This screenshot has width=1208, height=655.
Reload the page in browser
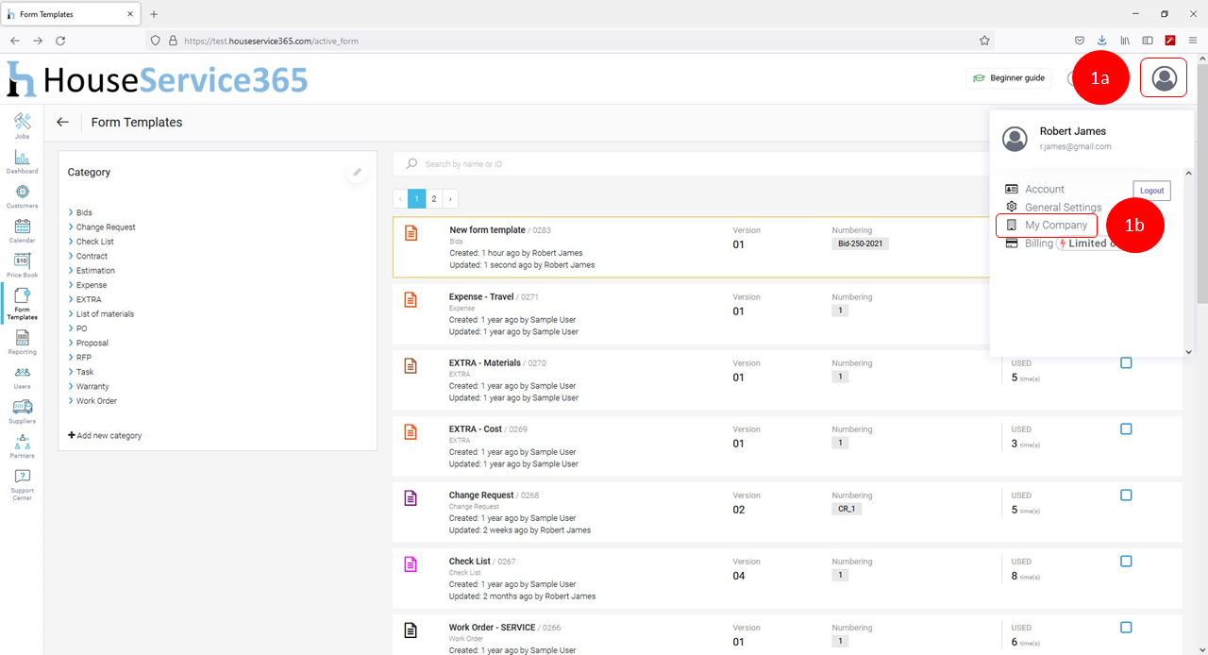(x=60, y=41)
